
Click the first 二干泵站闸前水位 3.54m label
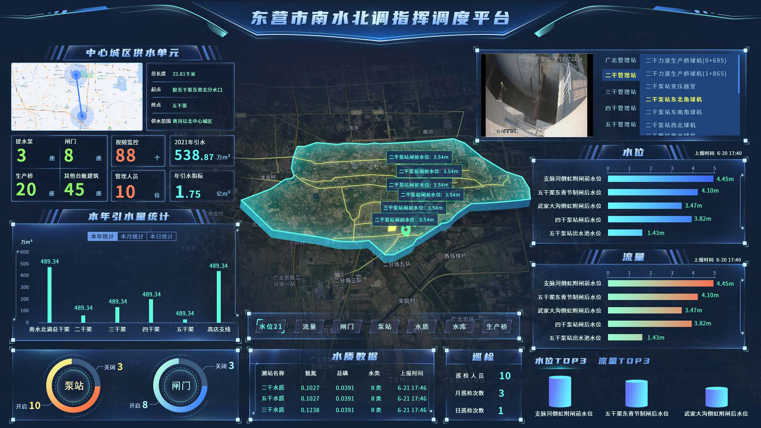click(419, 157)
